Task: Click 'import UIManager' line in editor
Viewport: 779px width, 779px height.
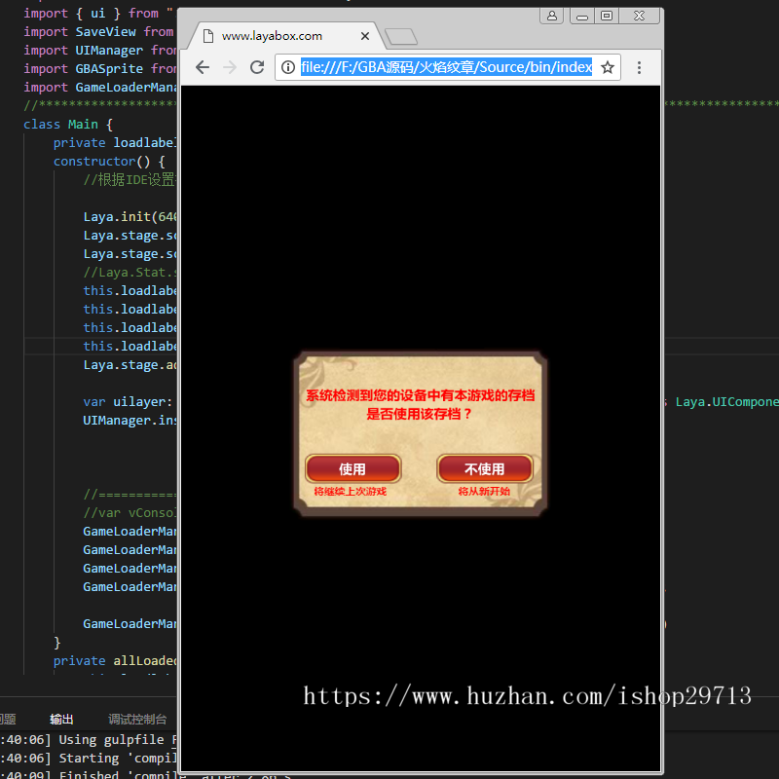Action: (99, 51)
